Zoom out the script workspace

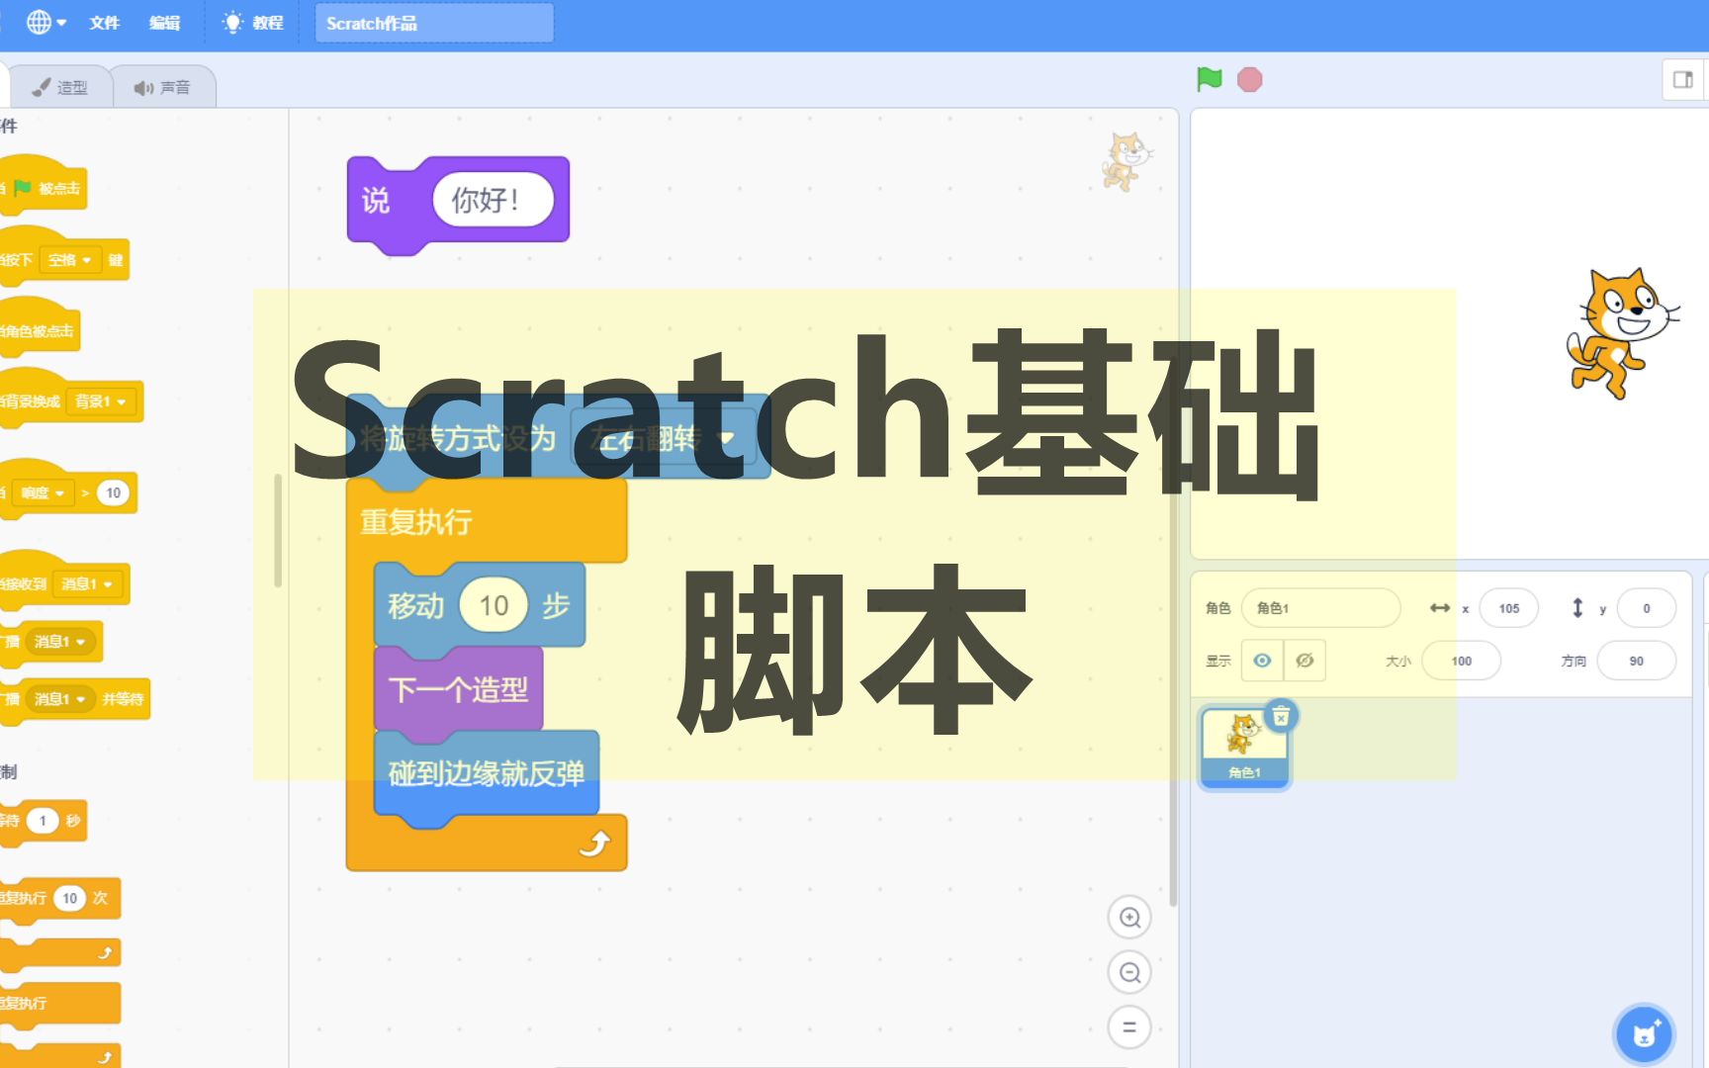coord(1129,973)
